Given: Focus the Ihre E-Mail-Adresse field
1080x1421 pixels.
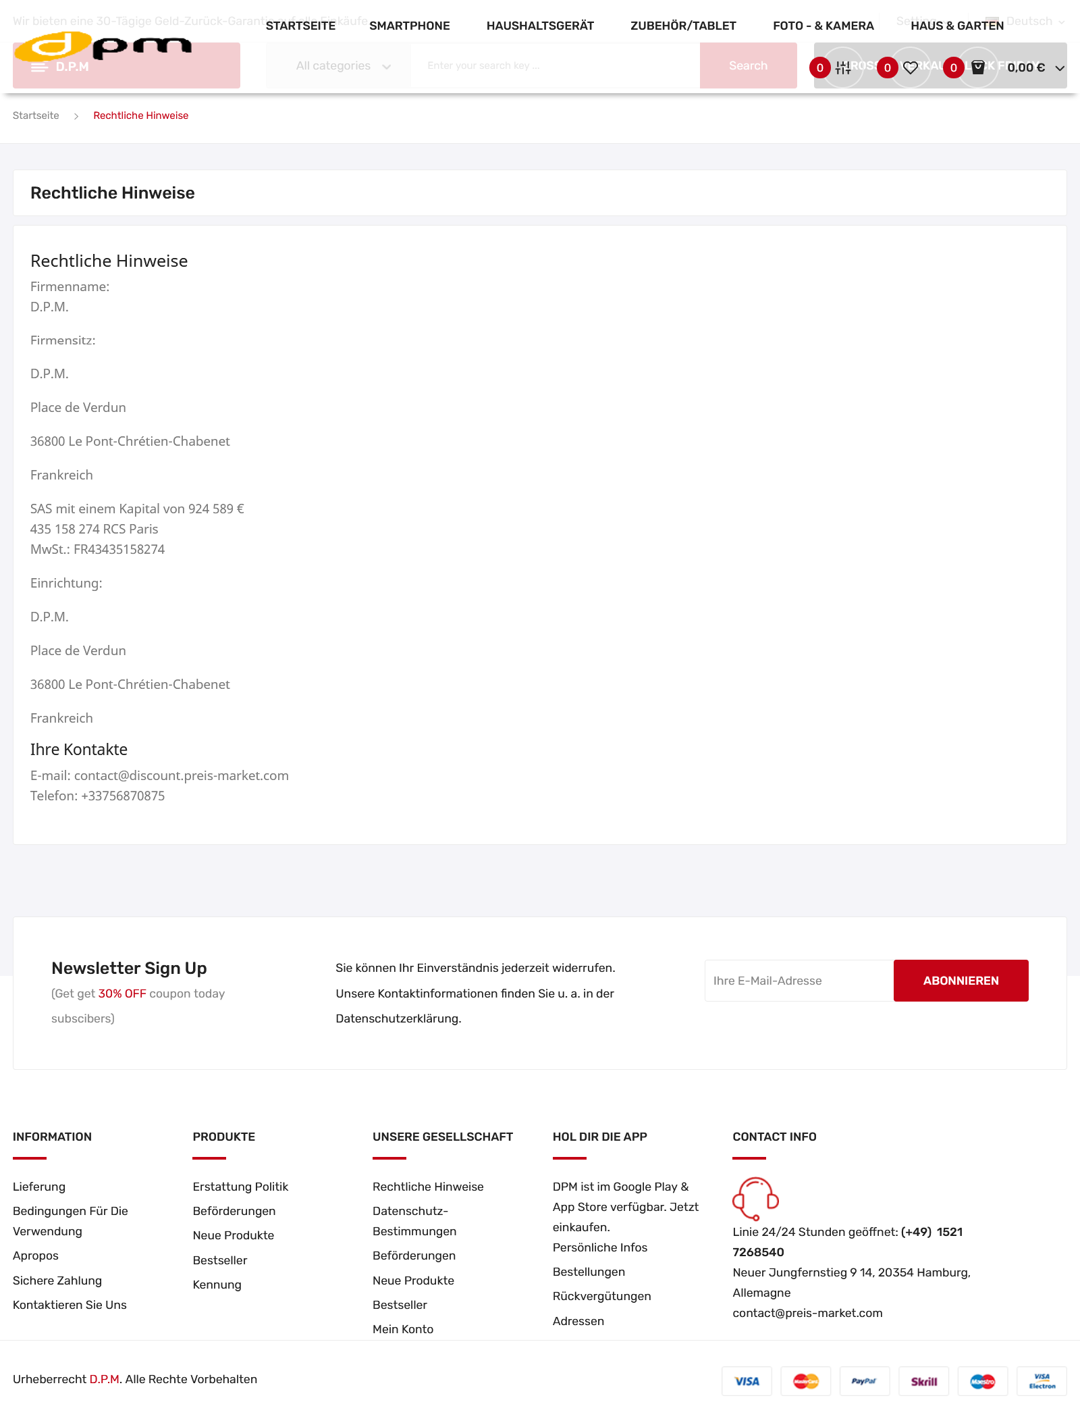Looking at the screenshot, I should [x=799, y=981].
